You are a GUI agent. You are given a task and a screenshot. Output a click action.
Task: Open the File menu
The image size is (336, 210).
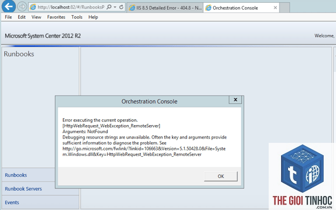pos(9,17)
